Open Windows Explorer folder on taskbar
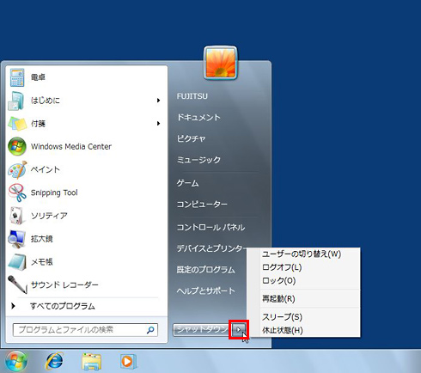Image resolution: width=421 pixels, height=373 pixels. [91, 362]
